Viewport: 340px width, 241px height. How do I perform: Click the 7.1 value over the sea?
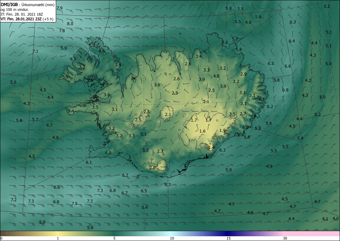click(35, 51)
